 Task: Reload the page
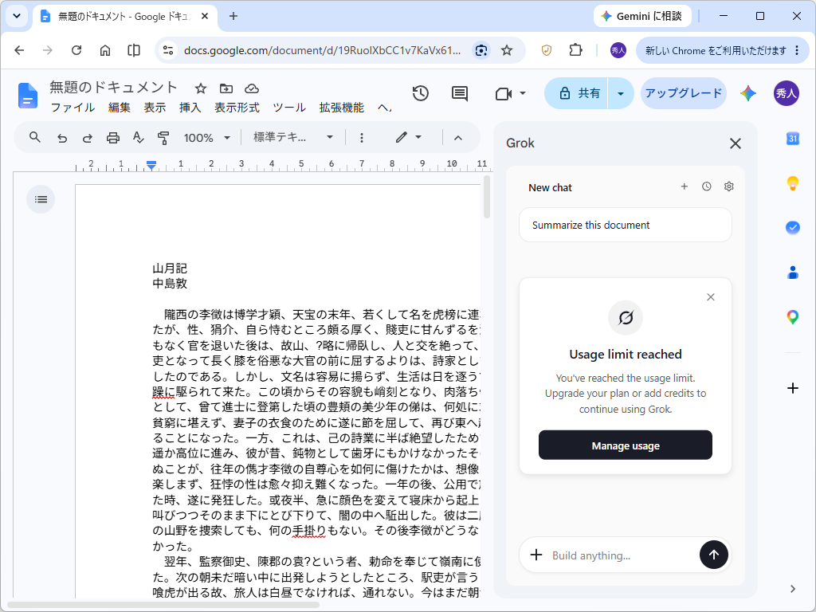76,50
